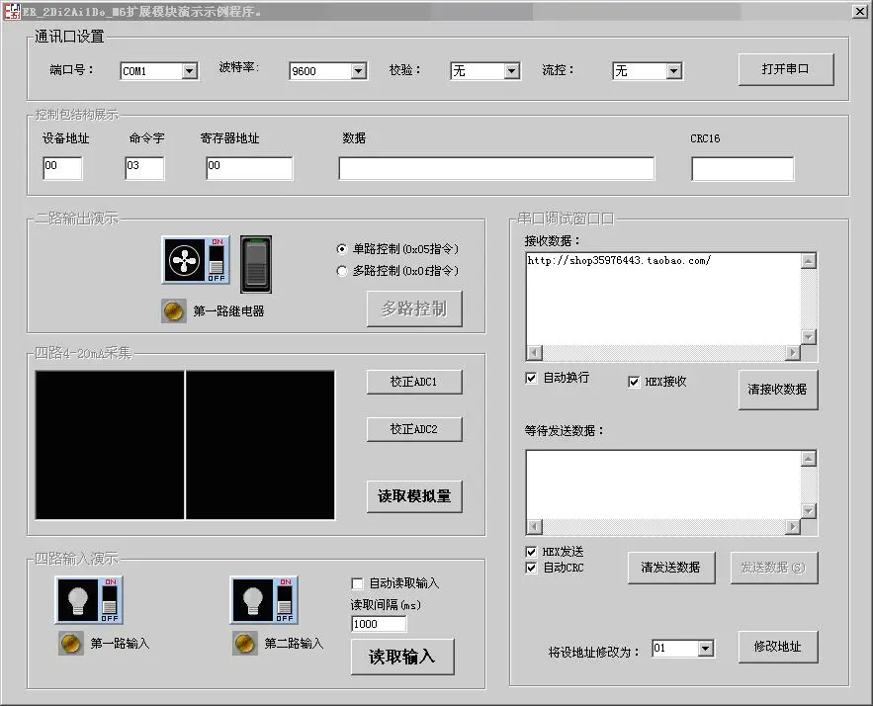Close the demo program window
Image resolution: width=873 pixels, height=706 pixels.
pos(859,11)
